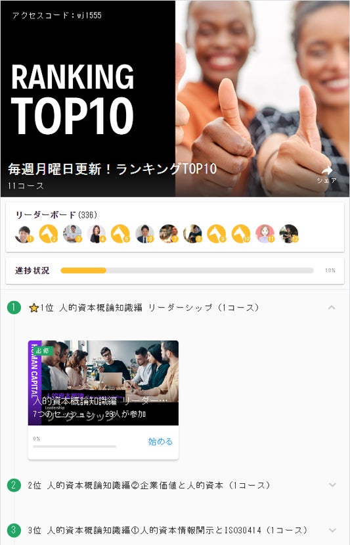Open the rank 11 pink-haired avatar
Viewport: 350px width, 545px height.
(265, 234)
